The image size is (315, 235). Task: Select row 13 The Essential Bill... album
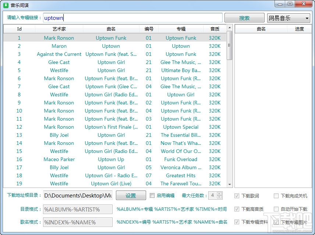tap(181, 135)
